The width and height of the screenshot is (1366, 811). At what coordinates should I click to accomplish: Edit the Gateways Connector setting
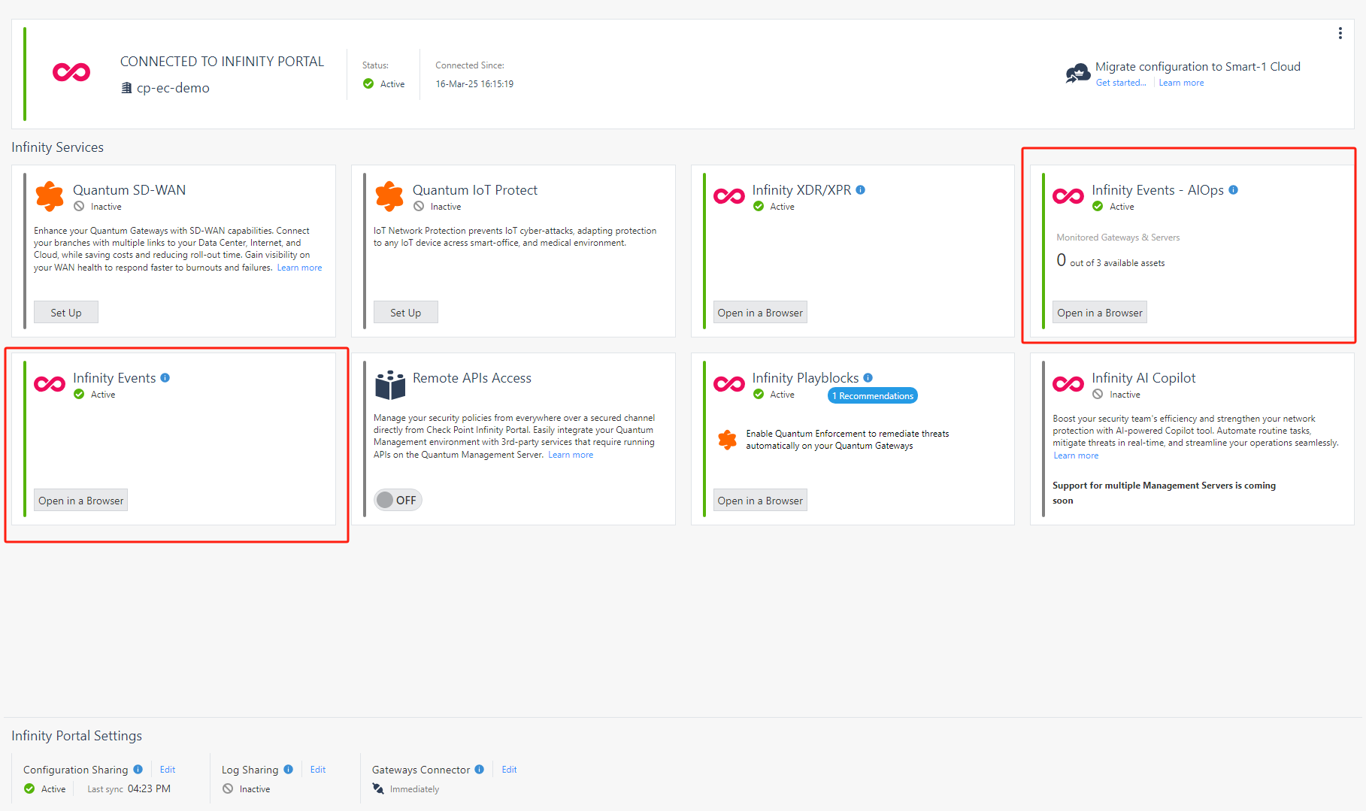(x=509, y=770)
